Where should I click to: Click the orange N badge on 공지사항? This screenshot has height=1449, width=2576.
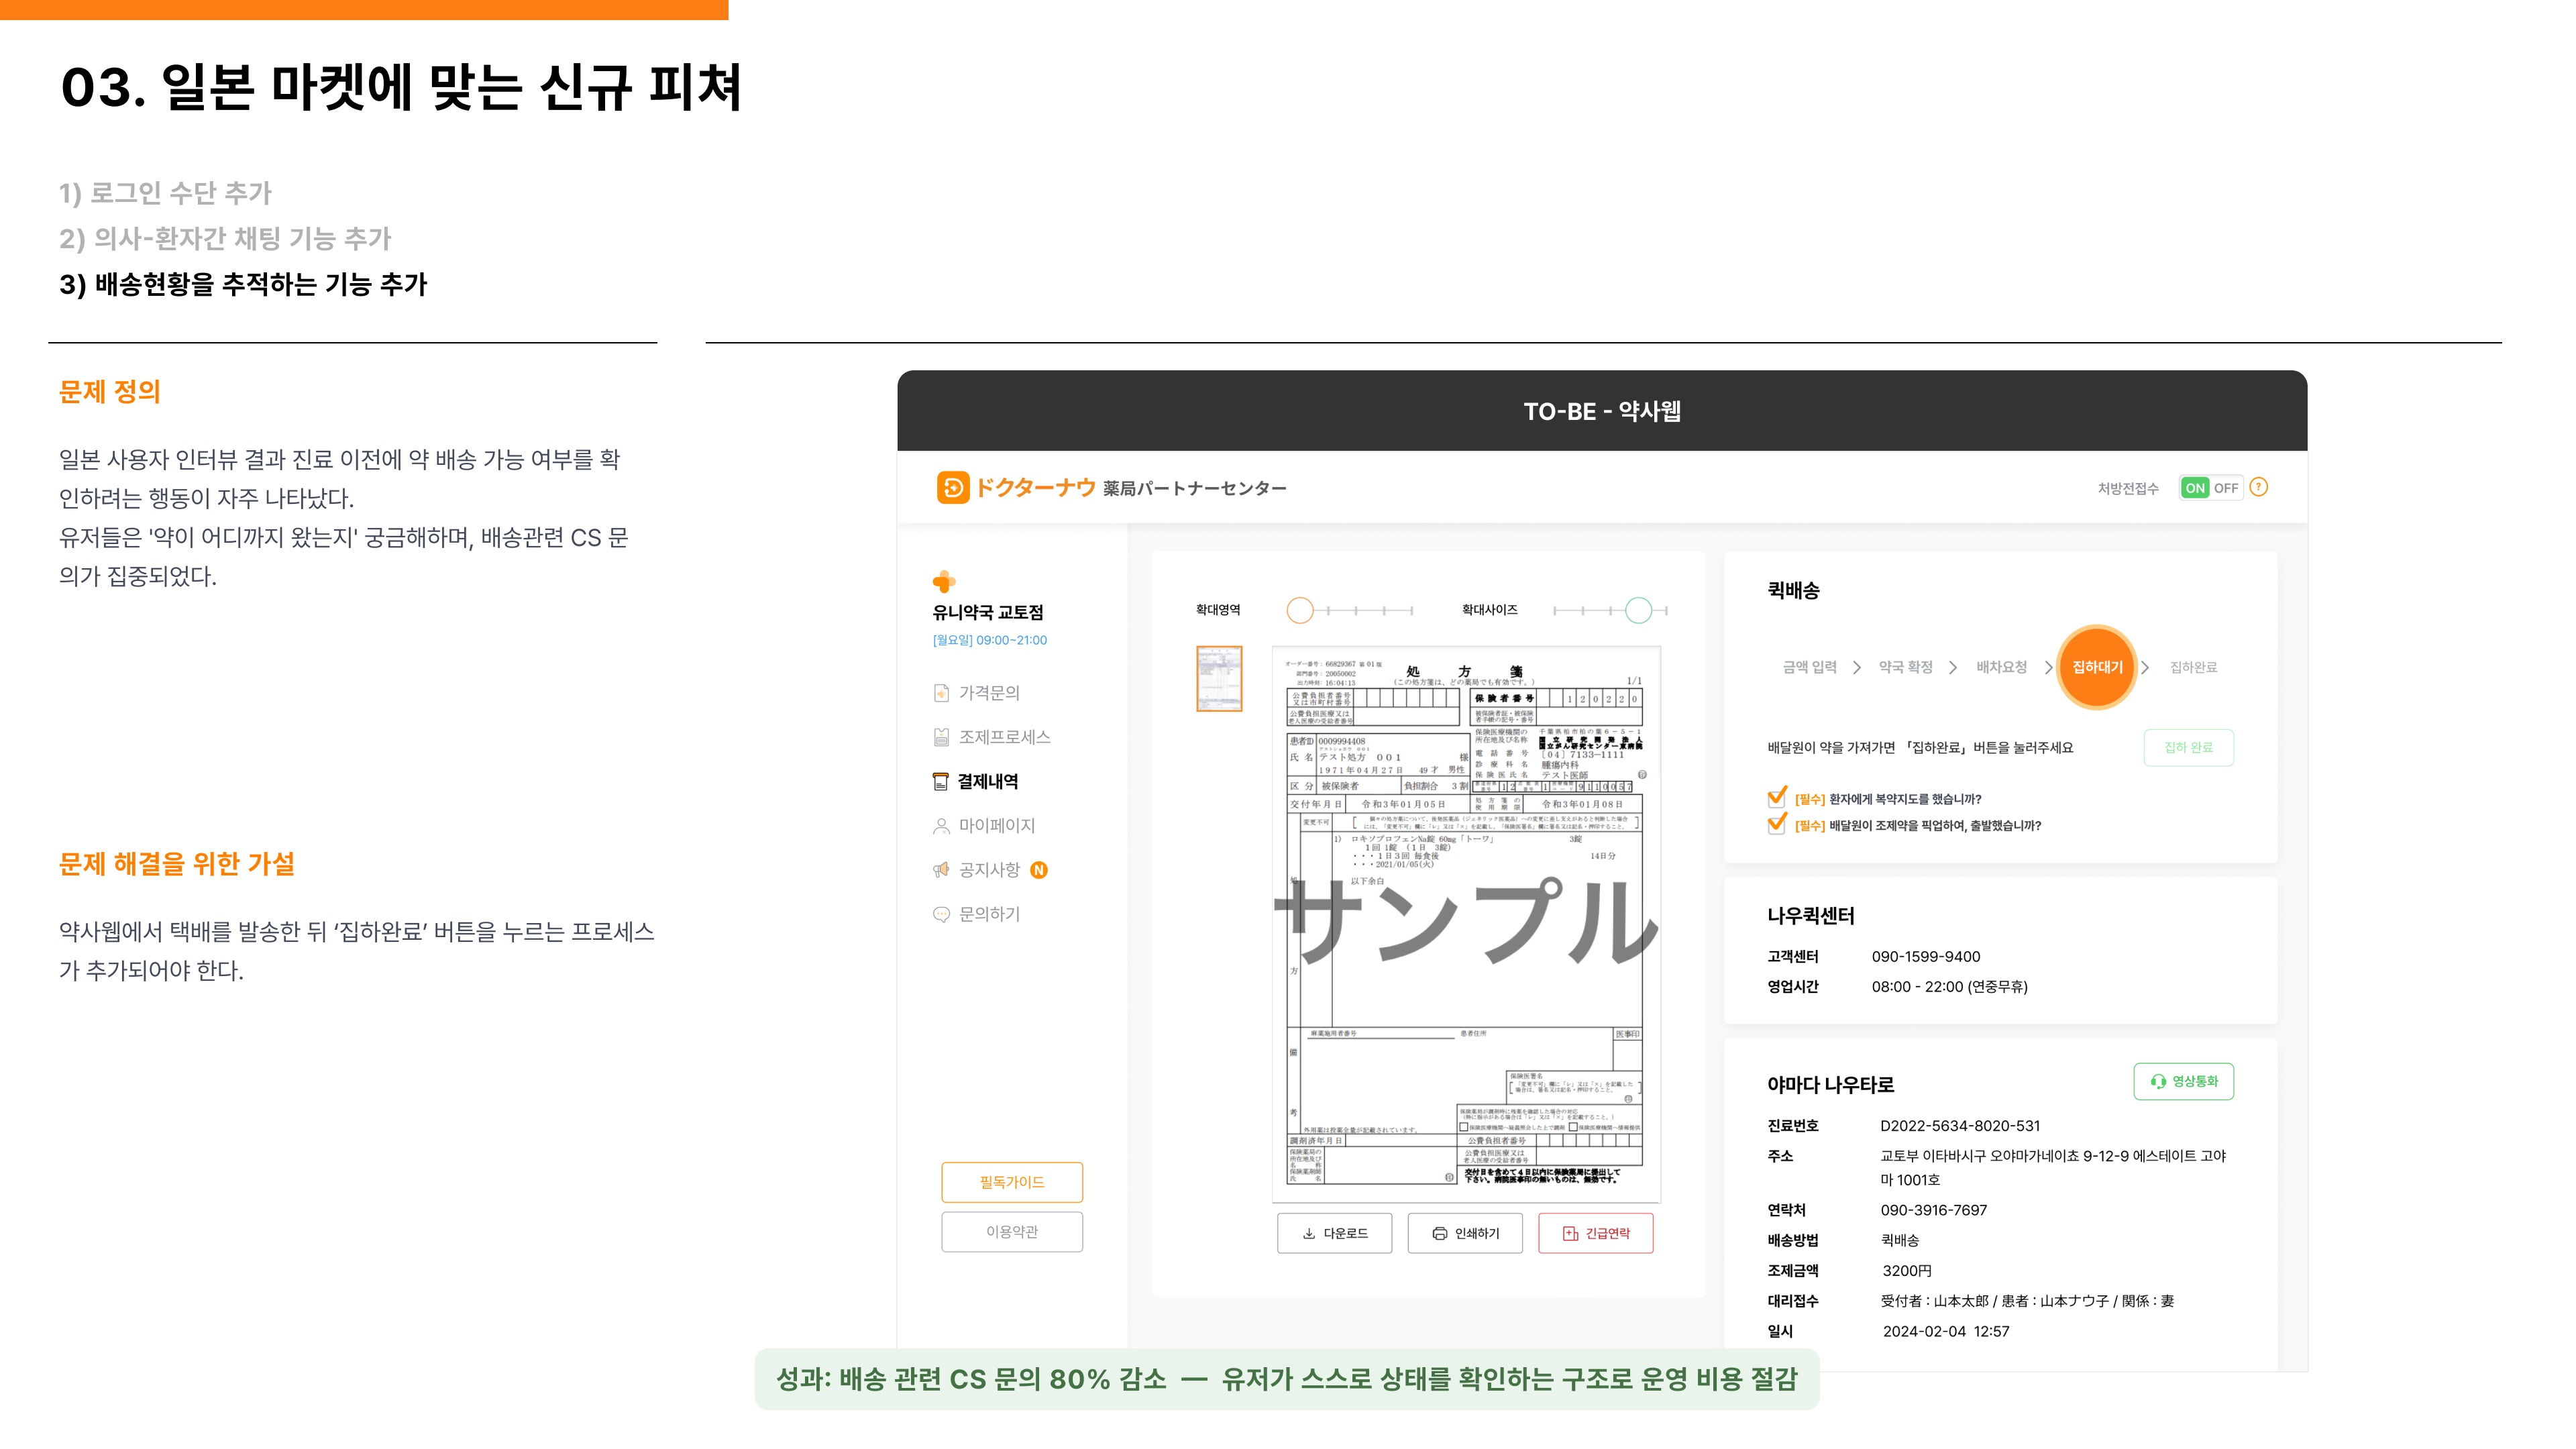coord(1039,870)
